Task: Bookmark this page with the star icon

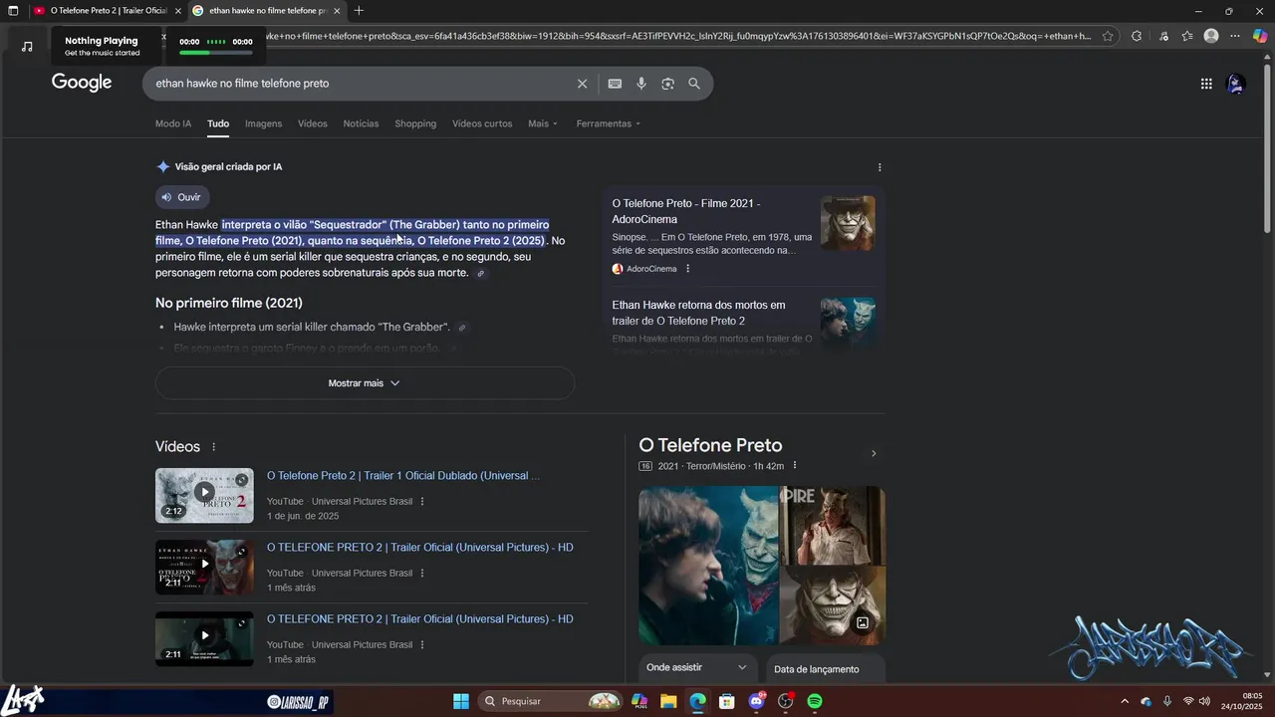Action: tap(1108, 36)
